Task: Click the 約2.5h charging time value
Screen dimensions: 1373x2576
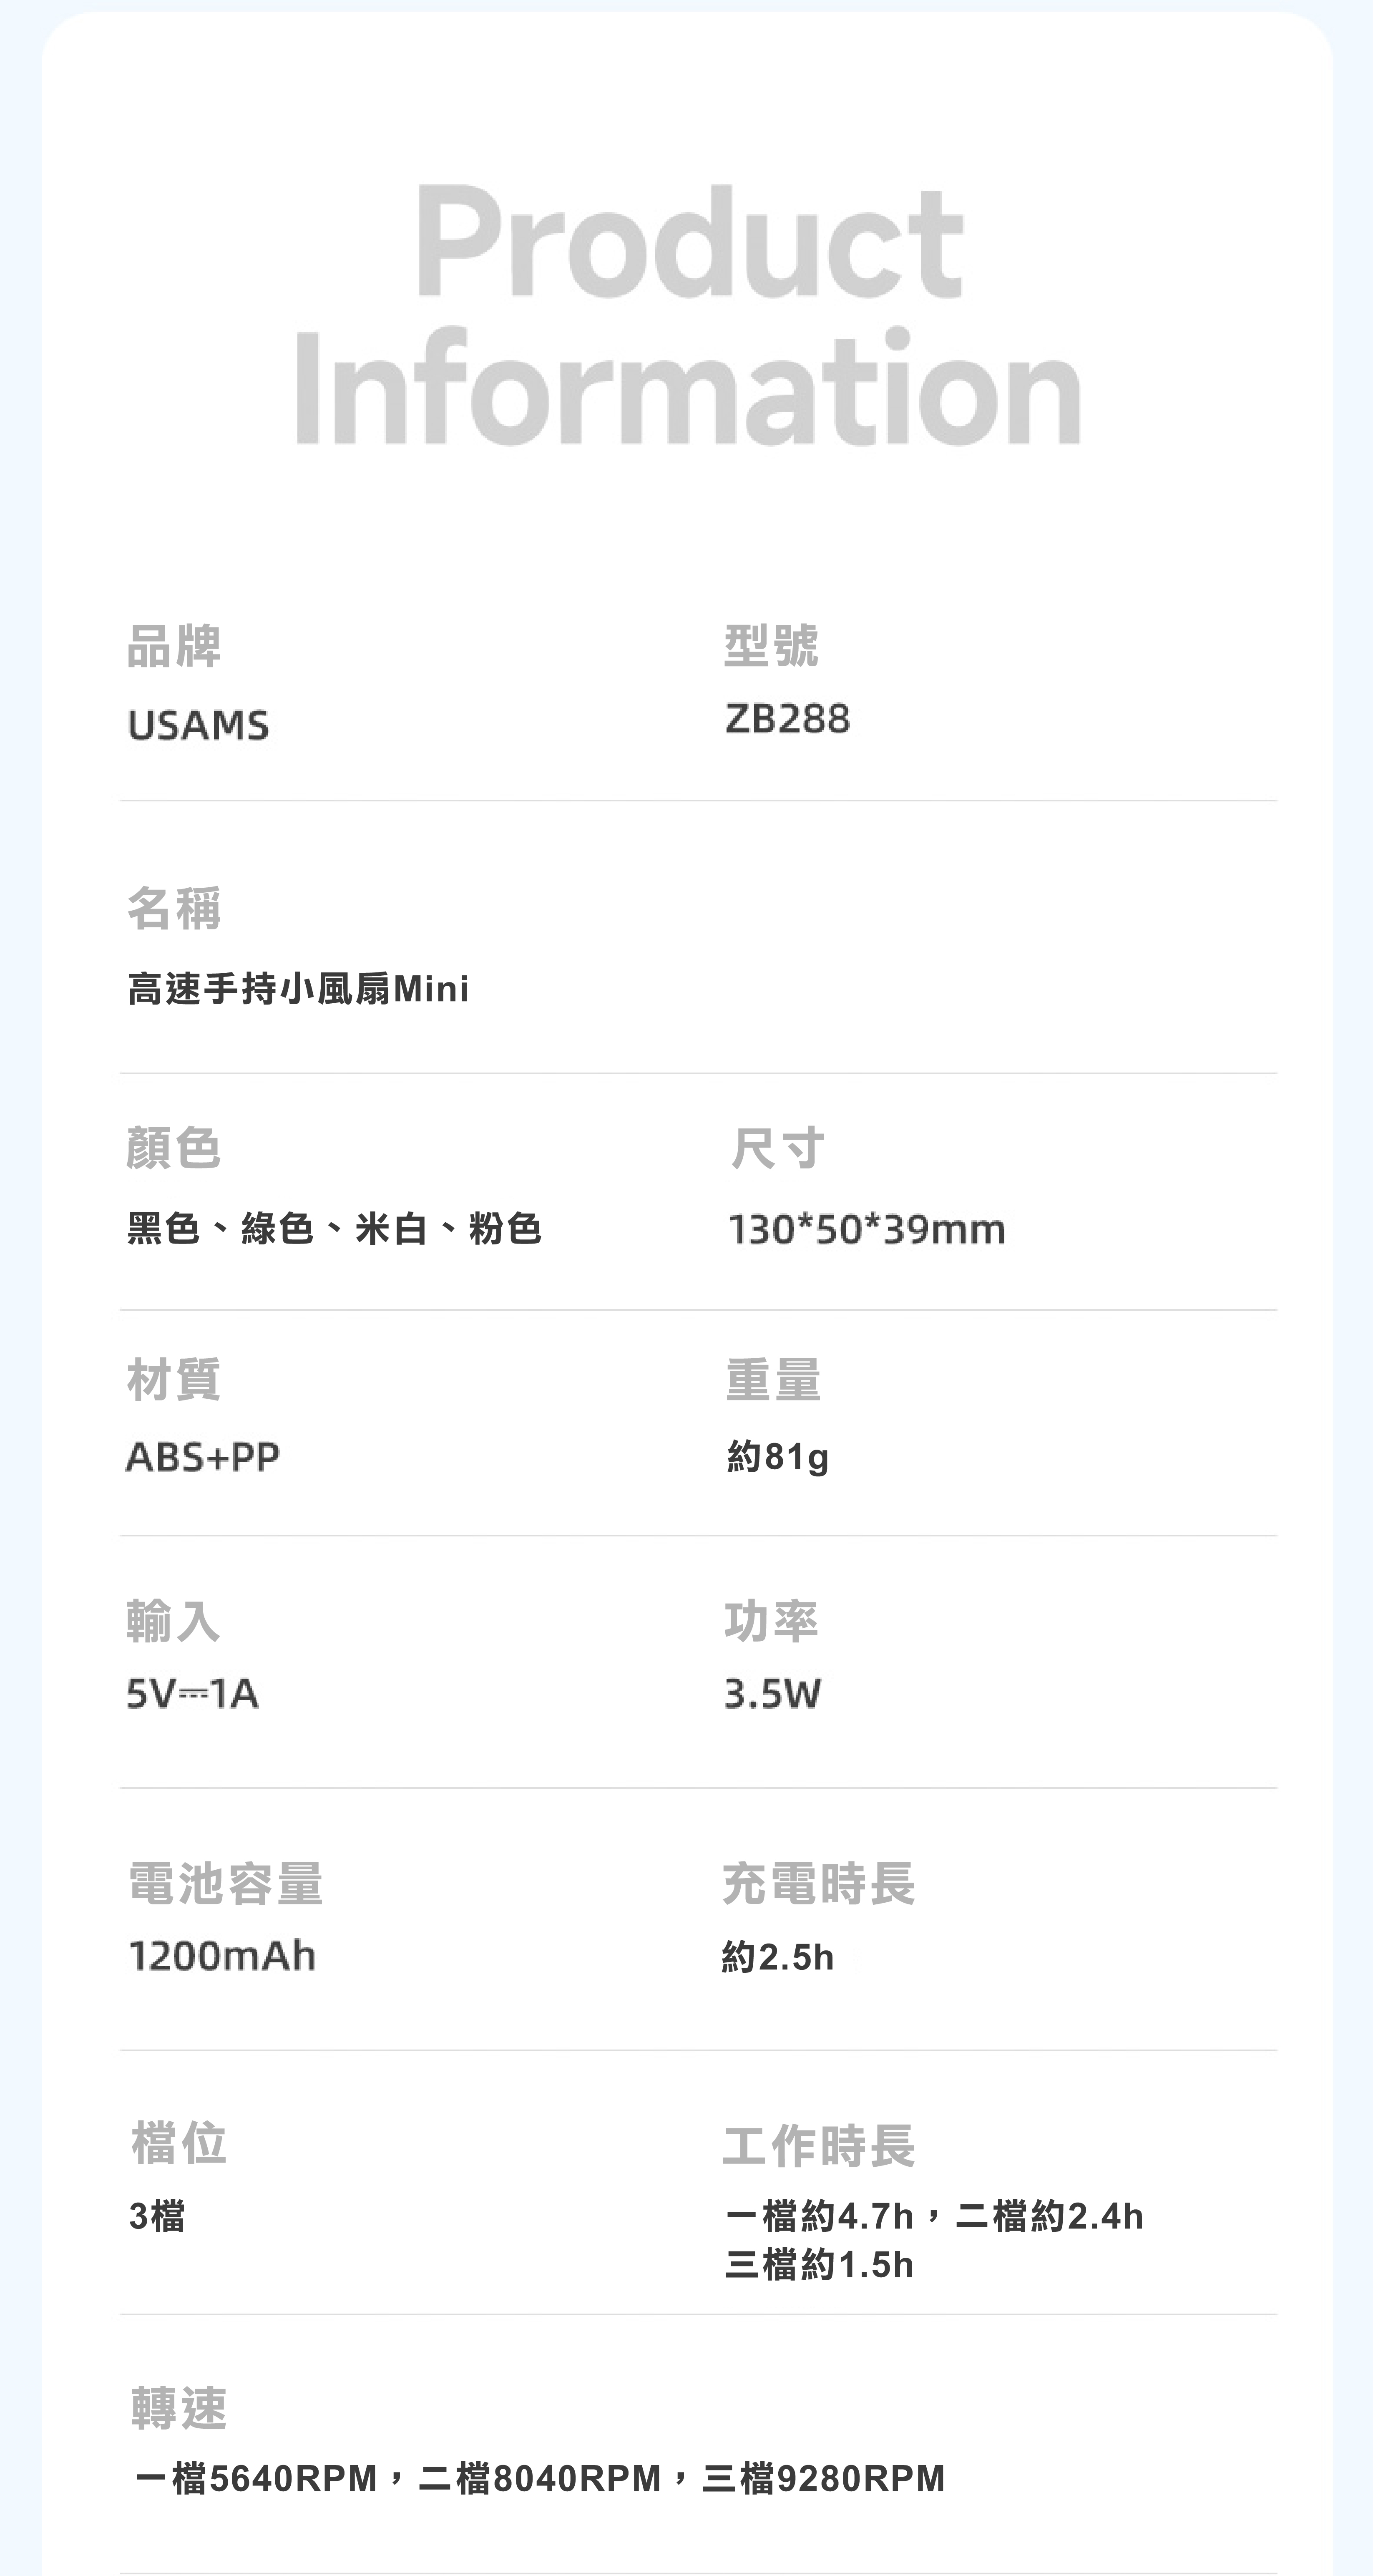Action: coord(778,1957)
